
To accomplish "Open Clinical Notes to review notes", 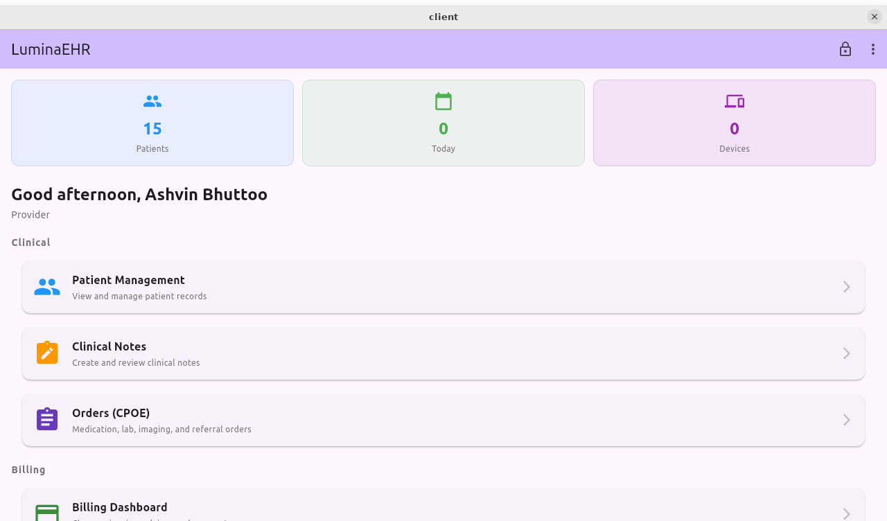I will 443,353.
